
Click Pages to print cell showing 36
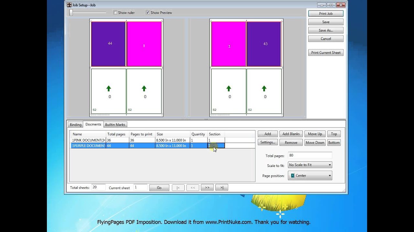pyautogui.click(x=142, y=140)
